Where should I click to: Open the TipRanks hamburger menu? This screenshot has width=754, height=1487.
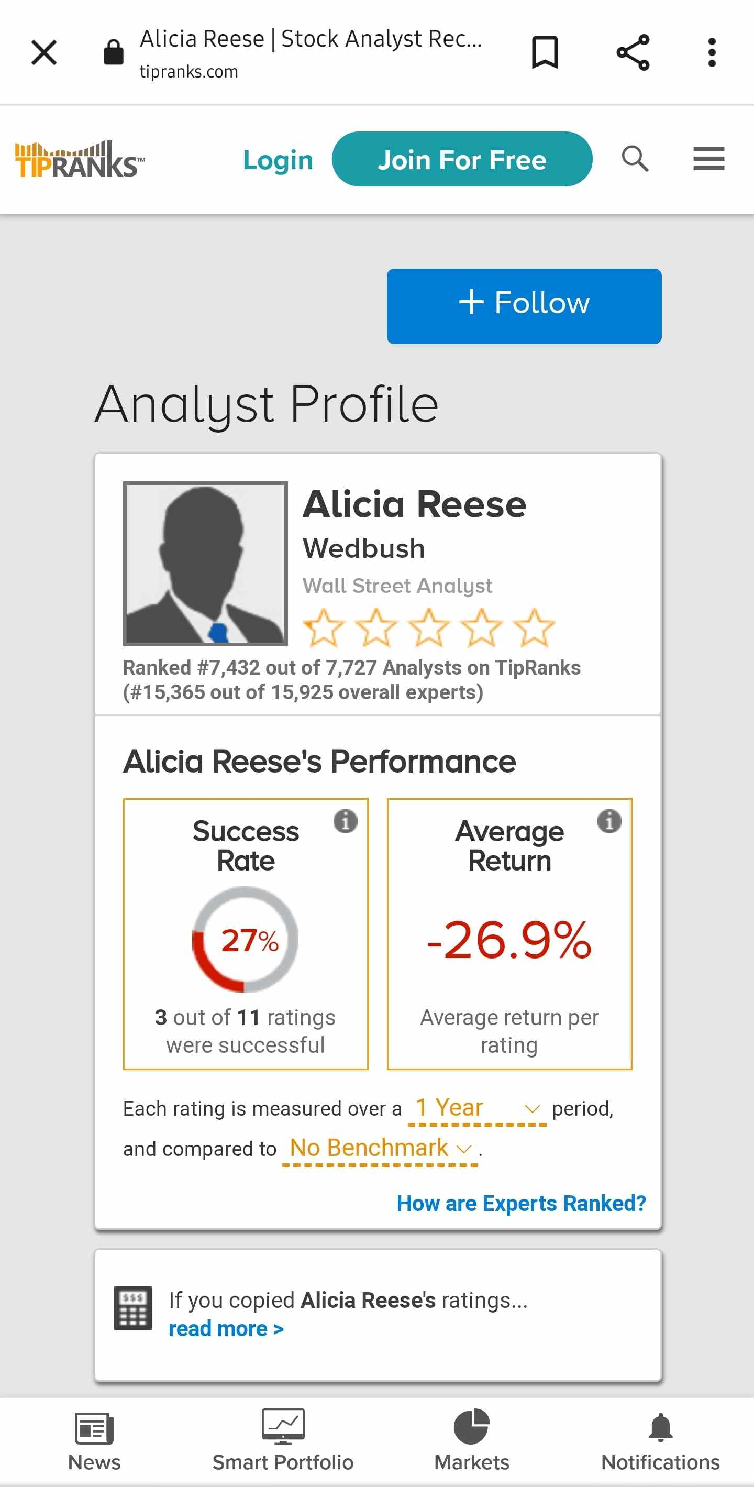(708, 159)
